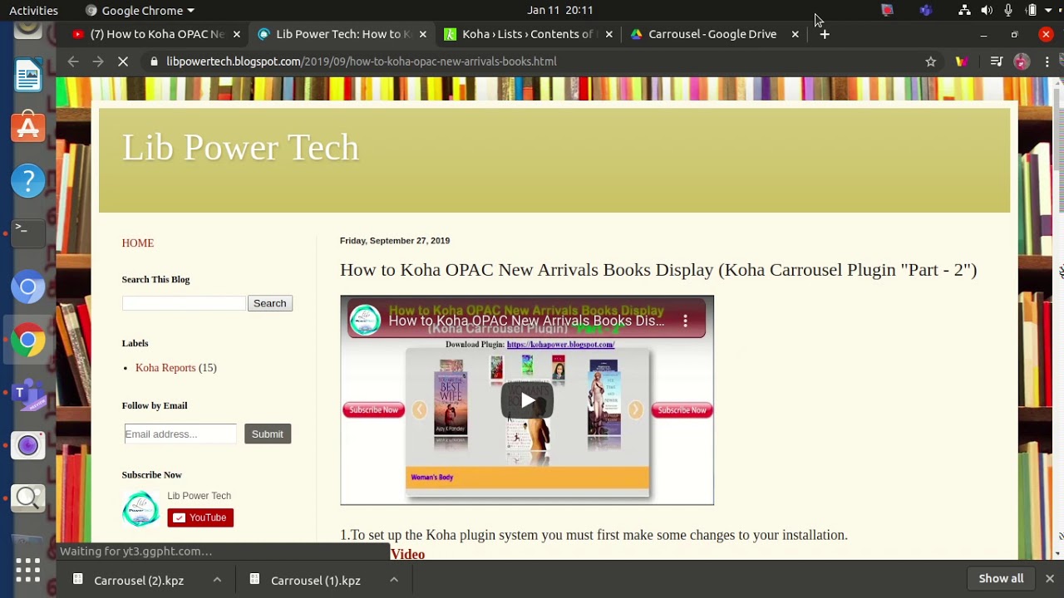This screenshot has width=1064, height=598.
Task: Click the blog Search button
Action: click(269, 303)
